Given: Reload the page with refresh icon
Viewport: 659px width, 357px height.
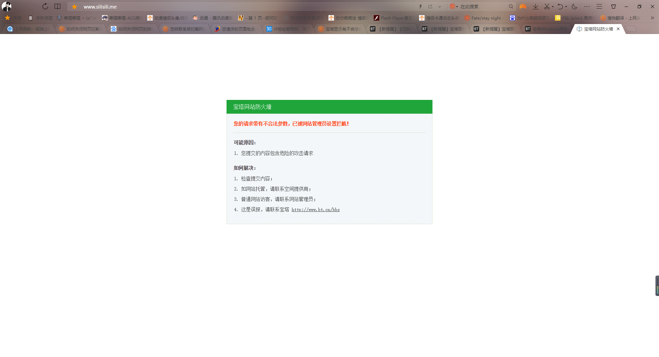Looking at the screenshot, I should 45,7.
